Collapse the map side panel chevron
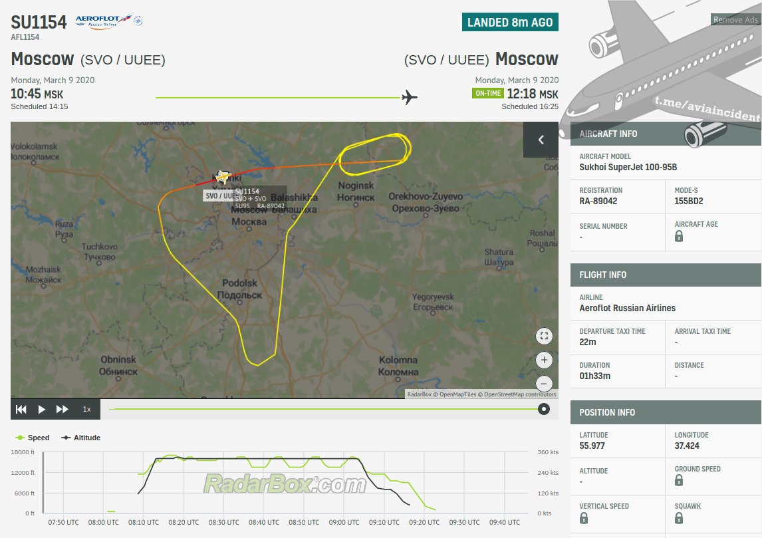This screenshot has height=538, width=762. click(x=541, y=140)
